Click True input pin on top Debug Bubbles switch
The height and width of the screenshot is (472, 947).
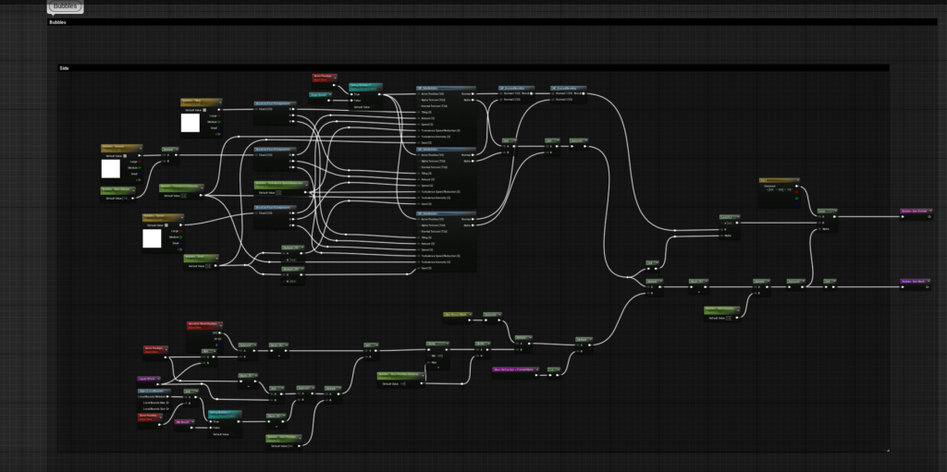click(351, 93)
